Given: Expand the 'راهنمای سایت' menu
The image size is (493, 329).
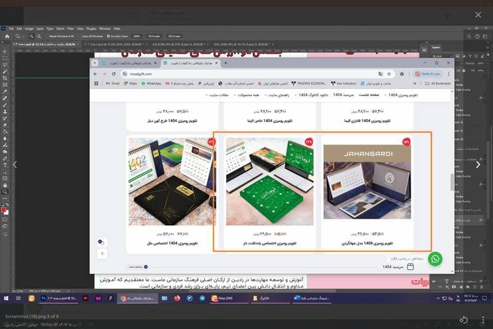Looking at the screenshot, I should coord(276,95).
